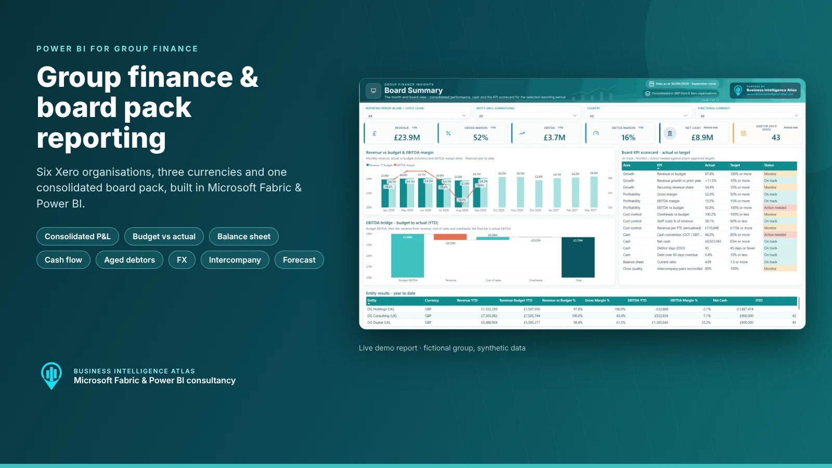
Task: Click the monitor icon beside Board Summary
Action: pyautogui.click(x=373, y=90)
